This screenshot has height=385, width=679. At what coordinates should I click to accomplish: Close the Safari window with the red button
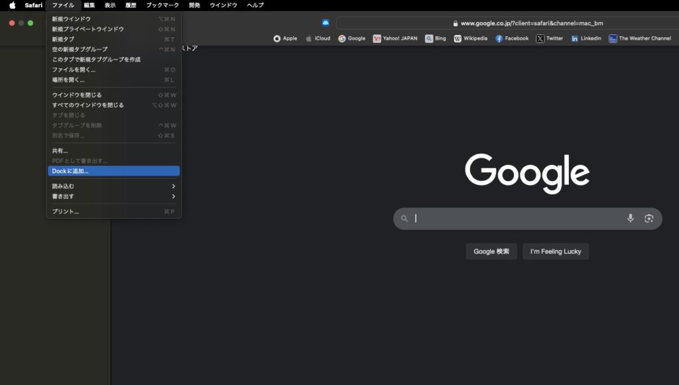[x=12, y=23]
